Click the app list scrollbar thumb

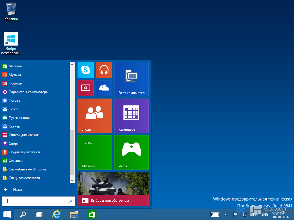pyautogui.click(x=72, y=152)
